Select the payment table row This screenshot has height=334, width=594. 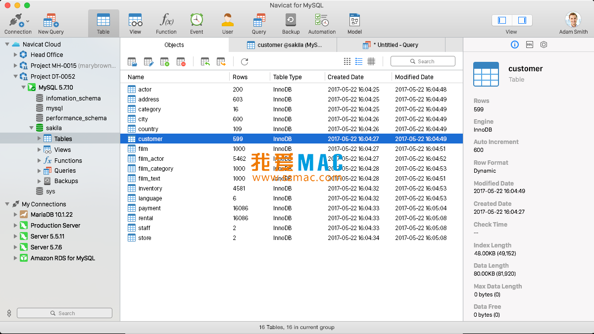coord(292,208)
